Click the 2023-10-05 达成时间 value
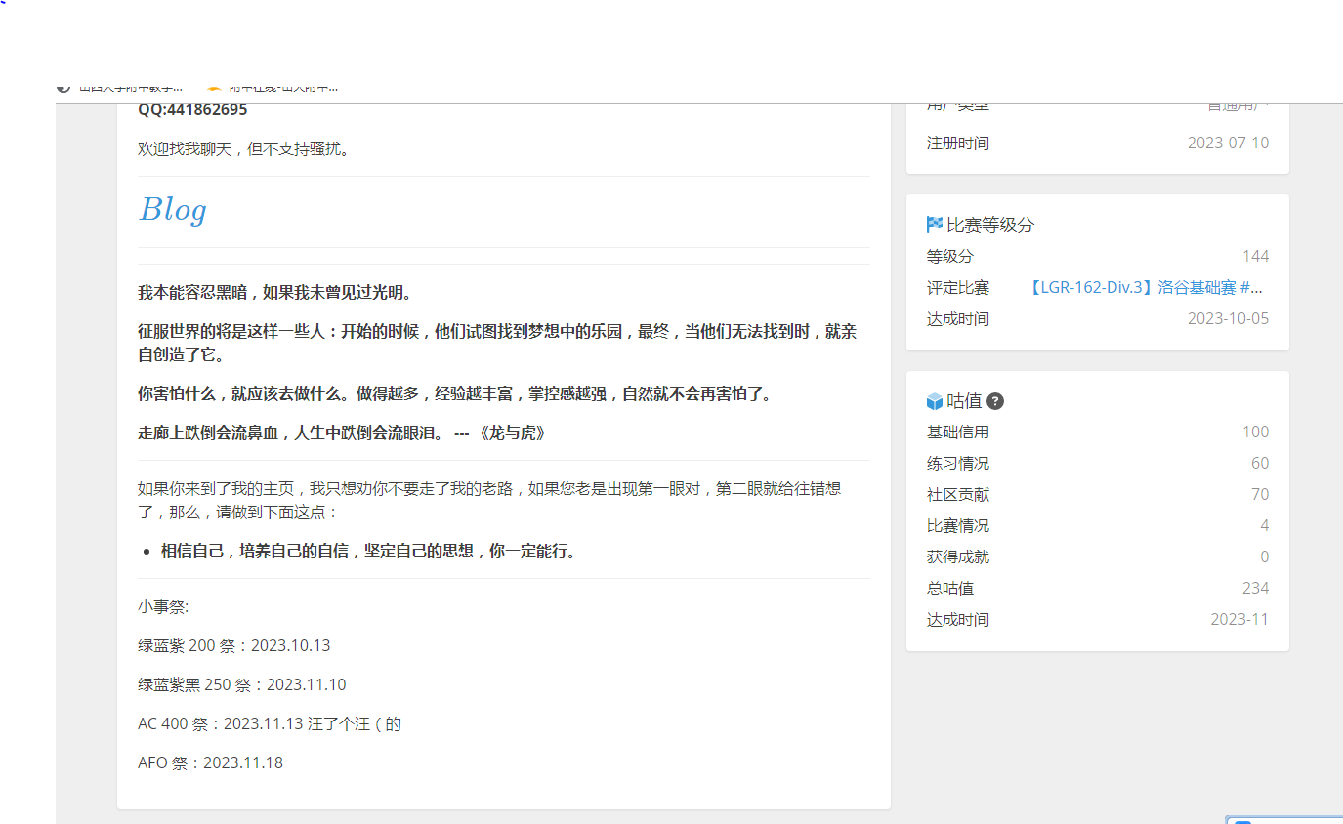Screen dimensions: 1343x824 click(1228, 318)
